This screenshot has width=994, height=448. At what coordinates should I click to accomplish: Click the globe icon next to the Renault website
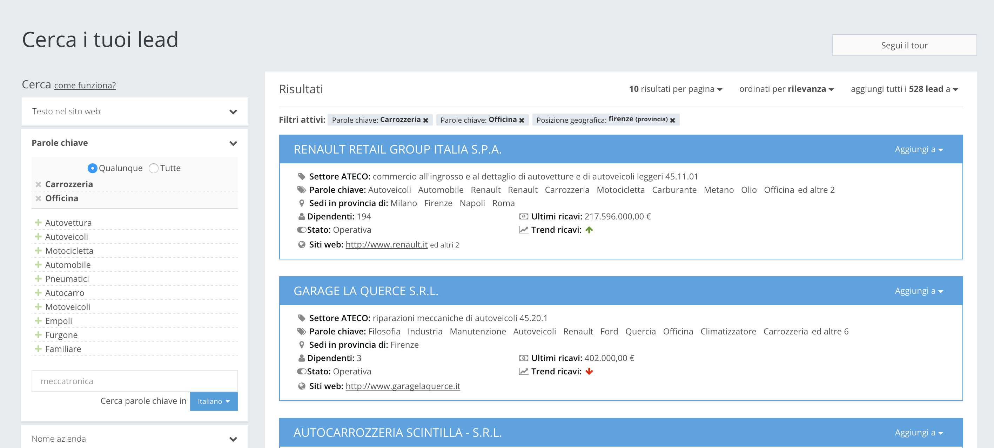pos(302,244)
